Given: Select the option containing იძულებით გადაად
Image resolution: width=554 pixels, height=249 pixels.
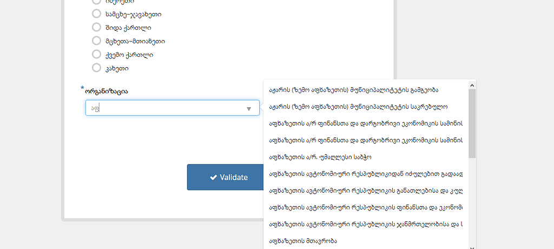Looking at the screenshot, I should (365, 174).
